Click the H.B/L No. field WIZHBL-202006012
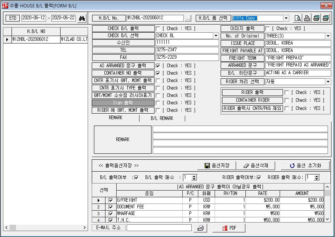335x237 pixels. tap(155, 18)
